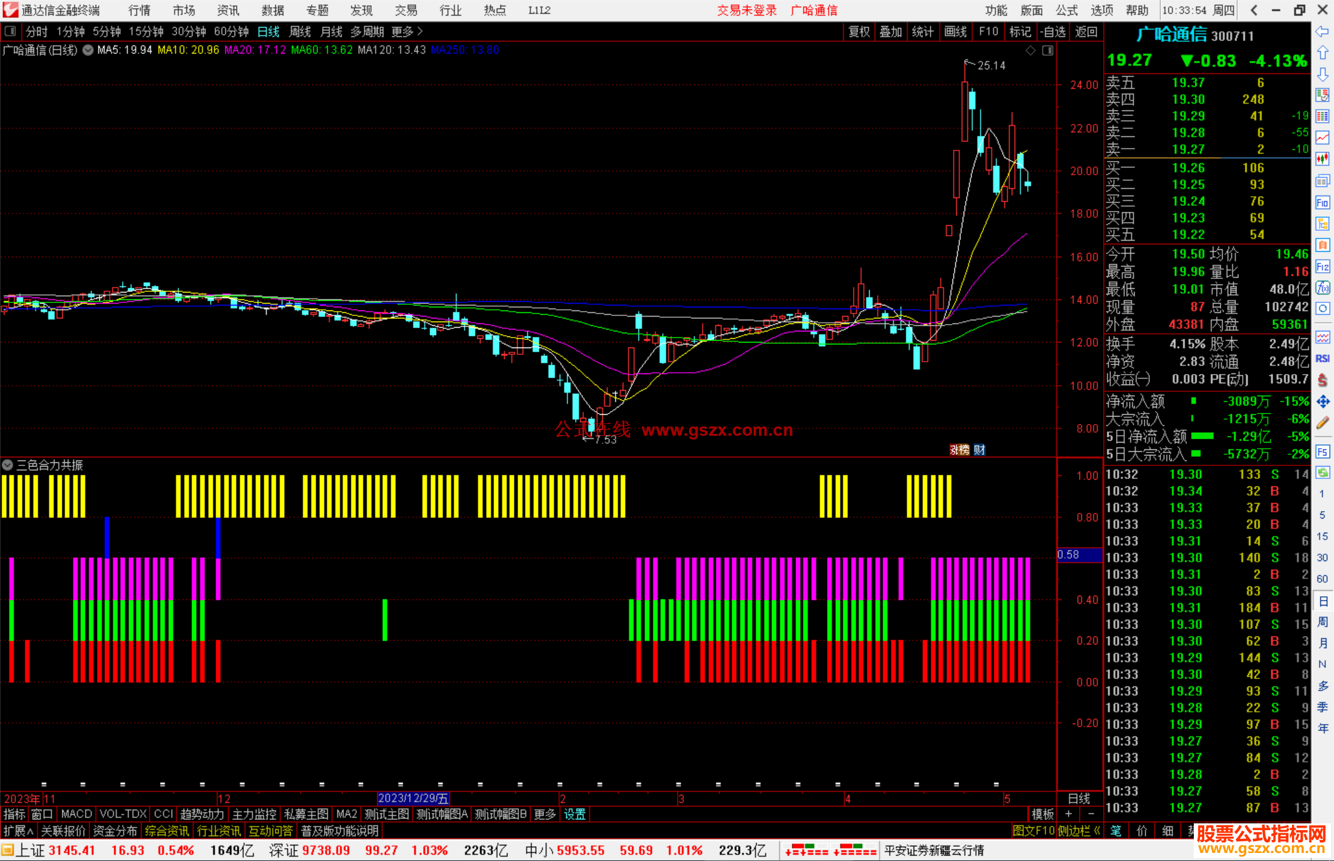Click the 复权 button above the chart
This screenshot has height=861, width=1334.
point(858,31)
